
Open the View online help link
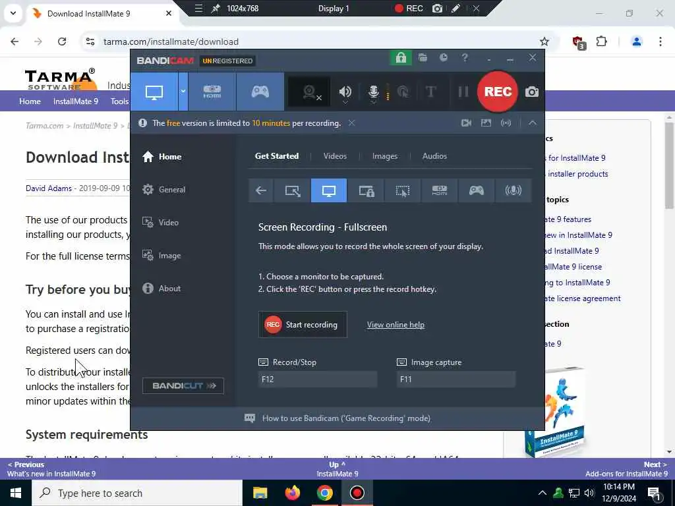(x=396, y=325)
